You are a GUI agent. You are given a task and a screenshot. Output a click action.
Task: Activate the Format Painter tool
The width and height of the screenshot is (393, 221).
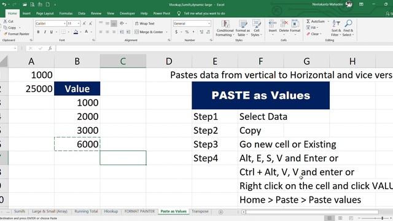[x=17, y=34]
